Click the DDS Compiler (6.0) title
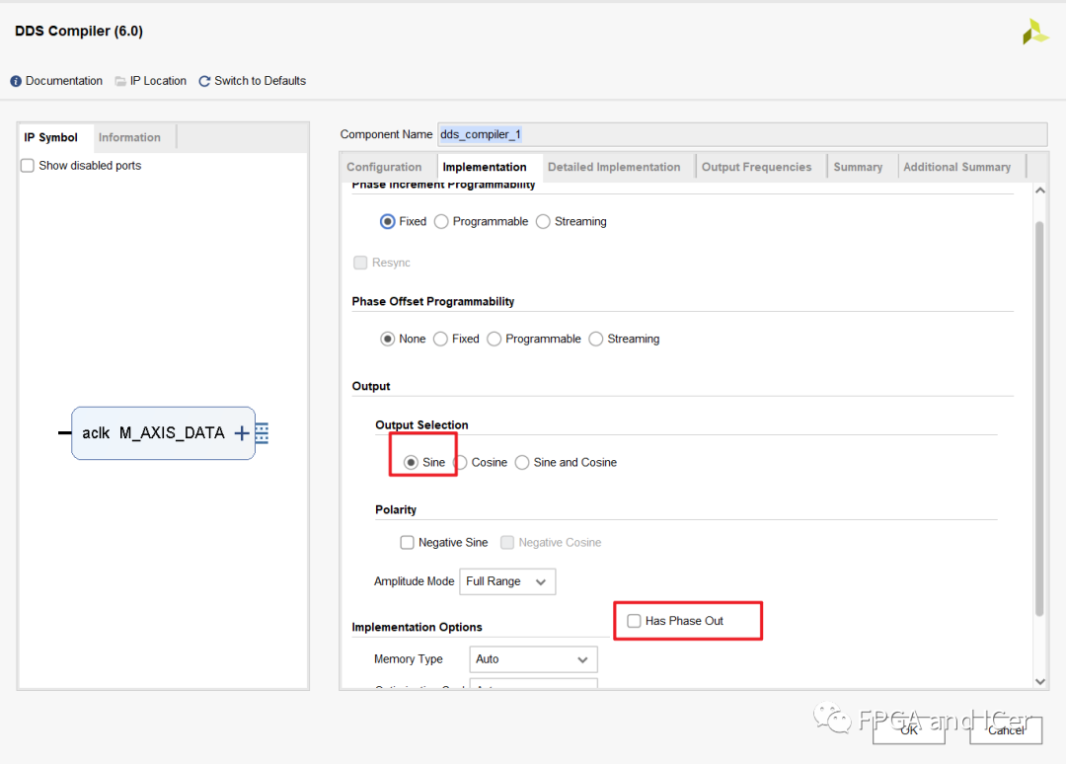This screenshot has height=764, width=1066. coord(79,32)
